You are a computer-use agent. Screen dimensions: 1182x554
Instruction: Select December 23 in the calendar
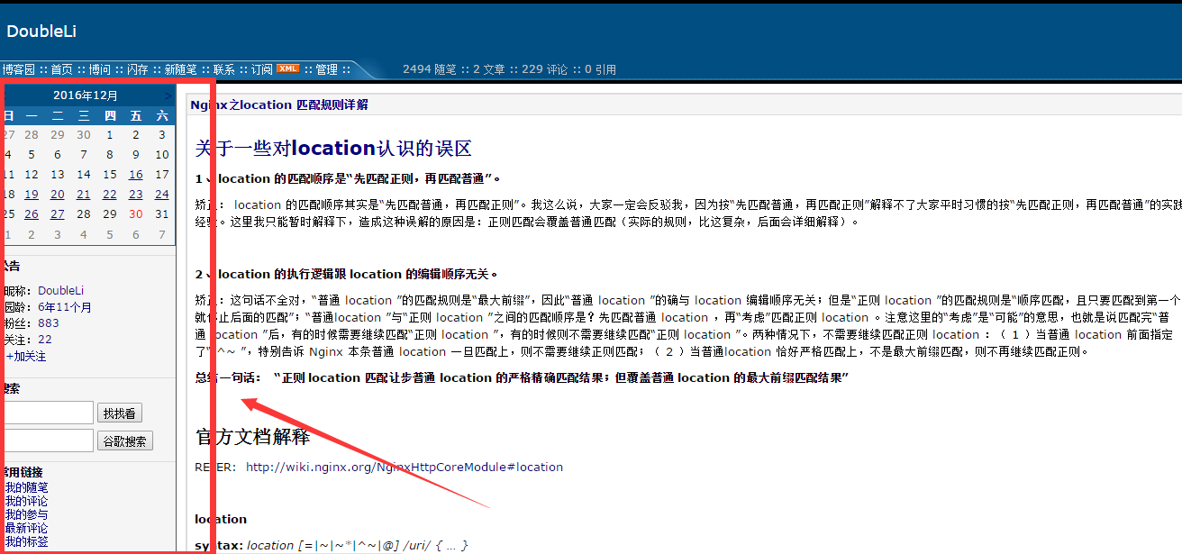[x=136, y=195]
